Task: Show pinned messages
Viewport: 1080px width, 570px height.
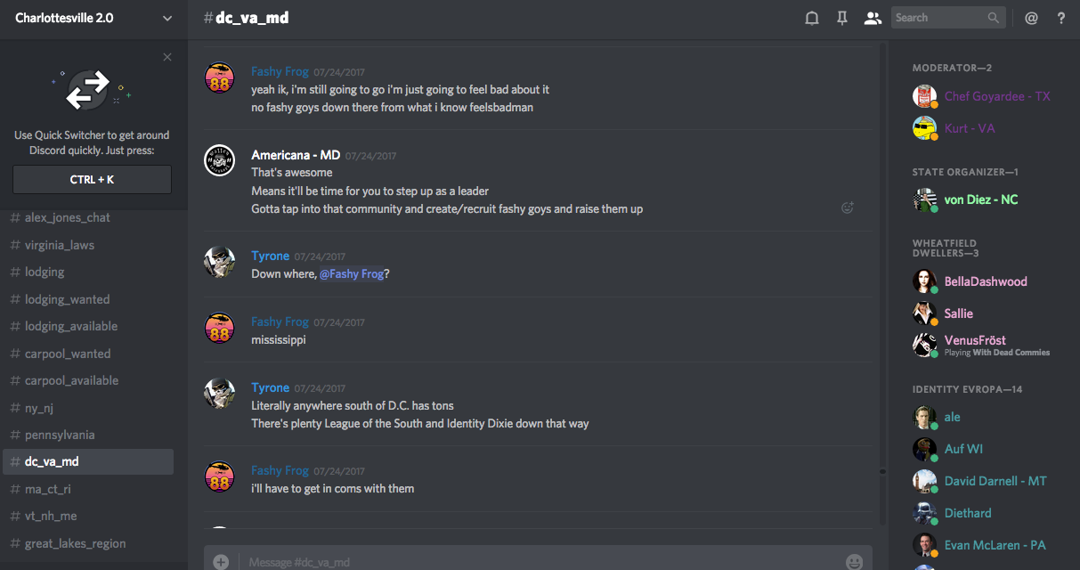Action: coord(842,18)
